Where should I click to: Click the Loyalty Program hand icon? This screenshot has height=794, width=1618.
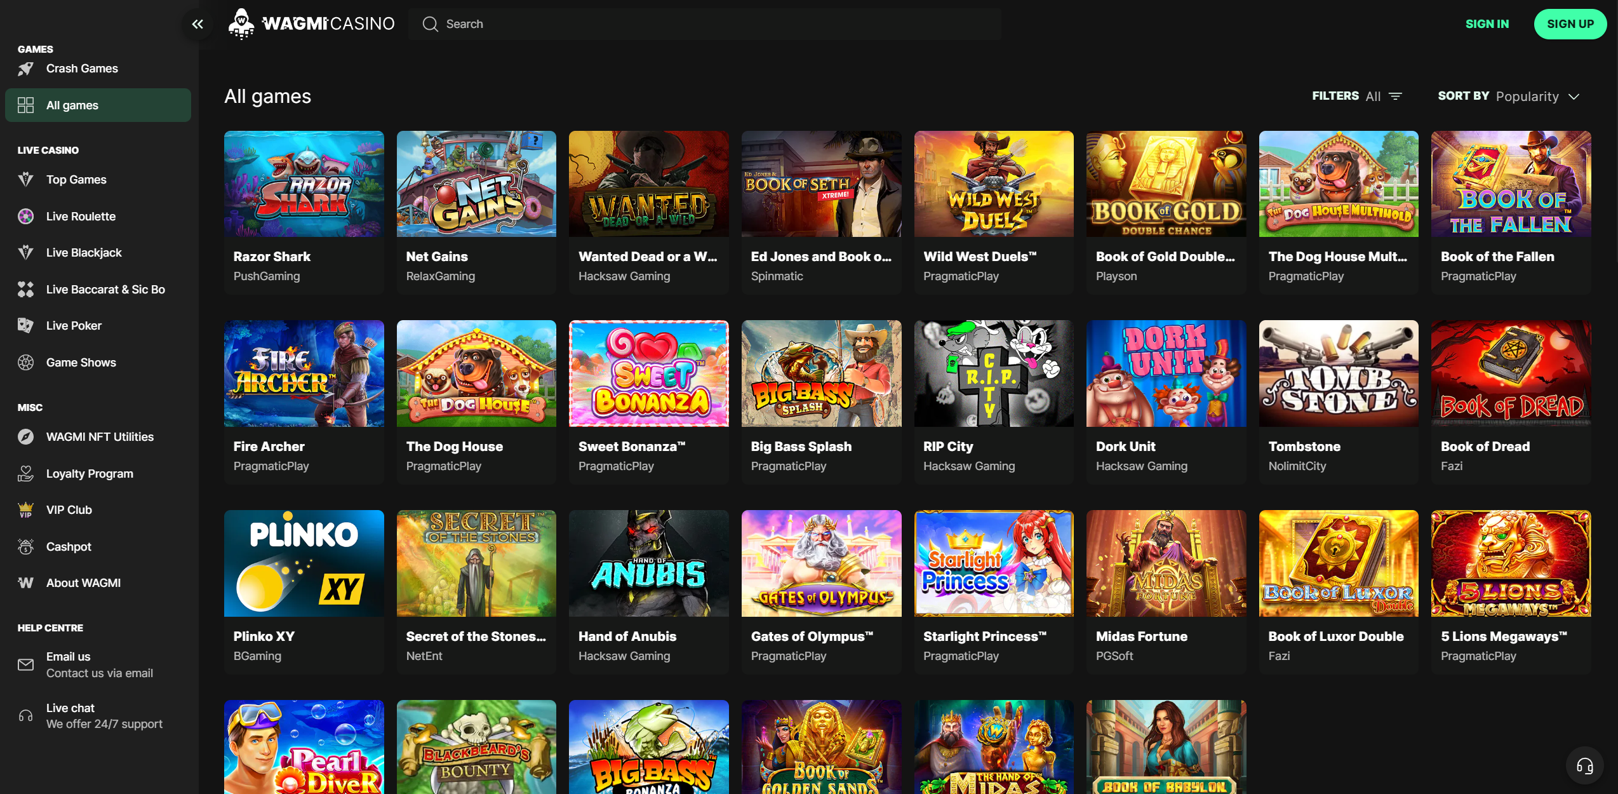pos(25,474)
